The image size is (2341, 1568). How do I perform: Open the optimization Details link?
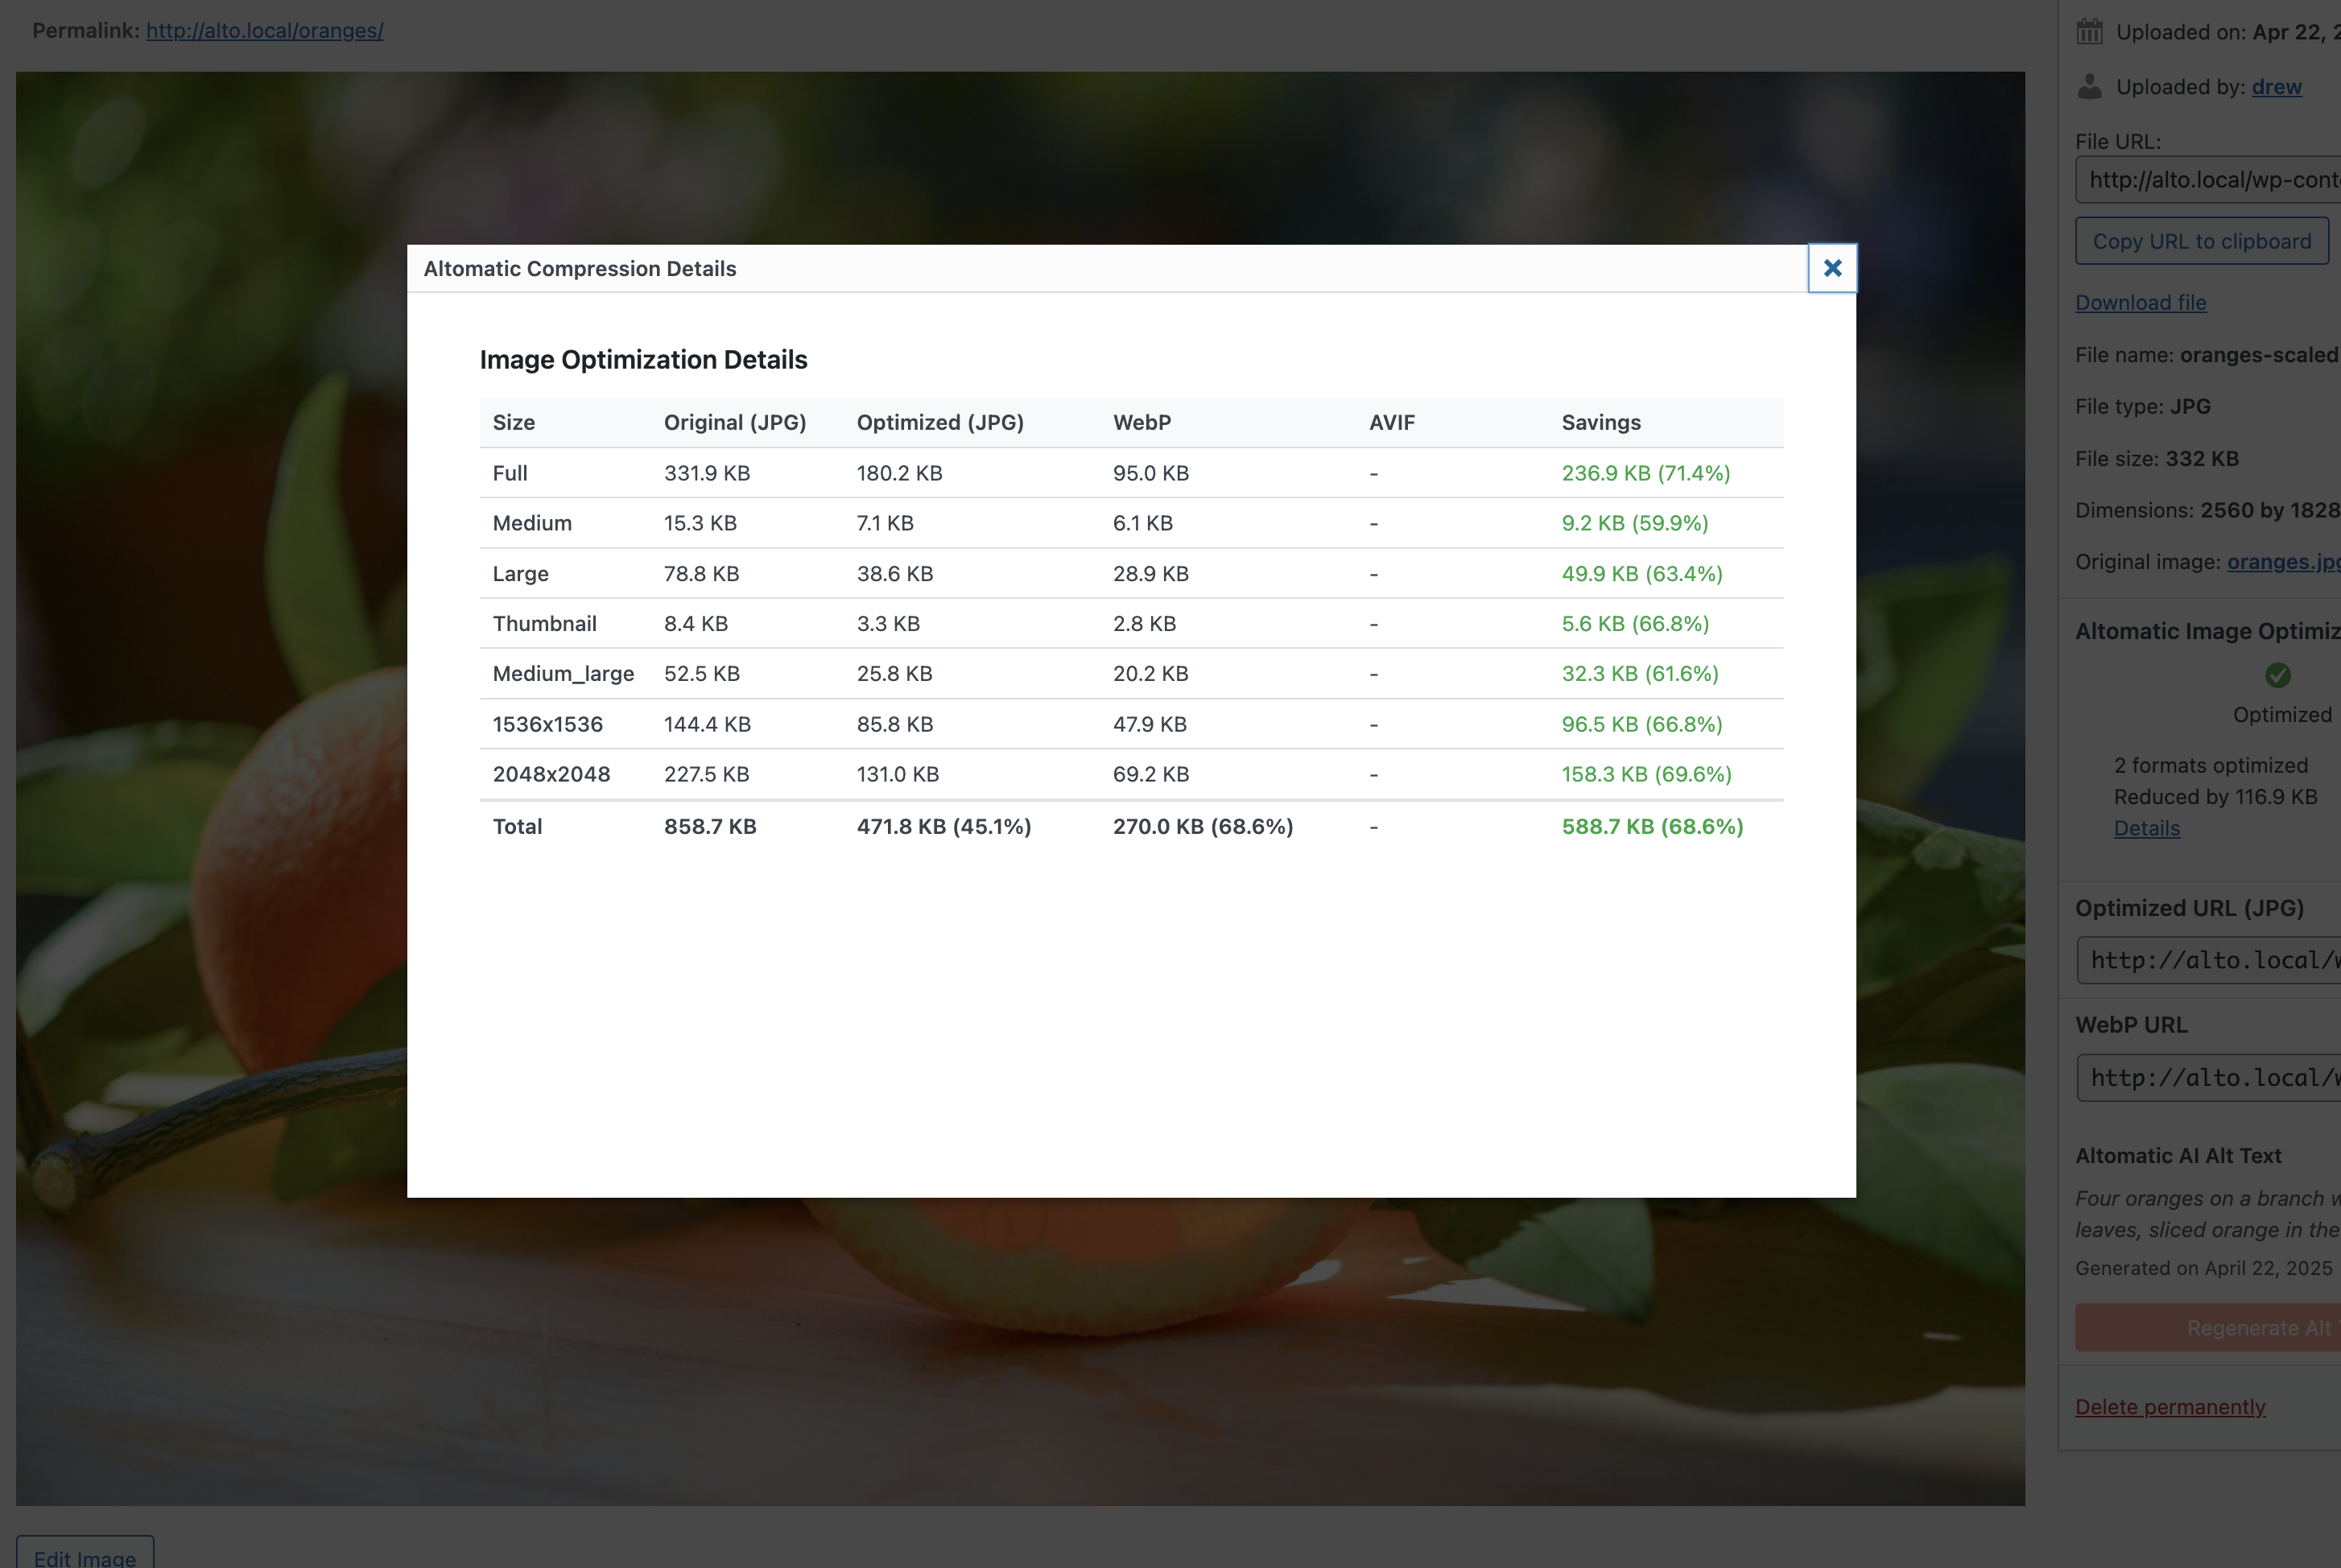(2146, 828)
